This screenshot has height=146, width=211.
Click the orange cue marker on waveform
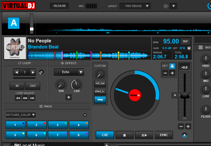coord(101,55)
